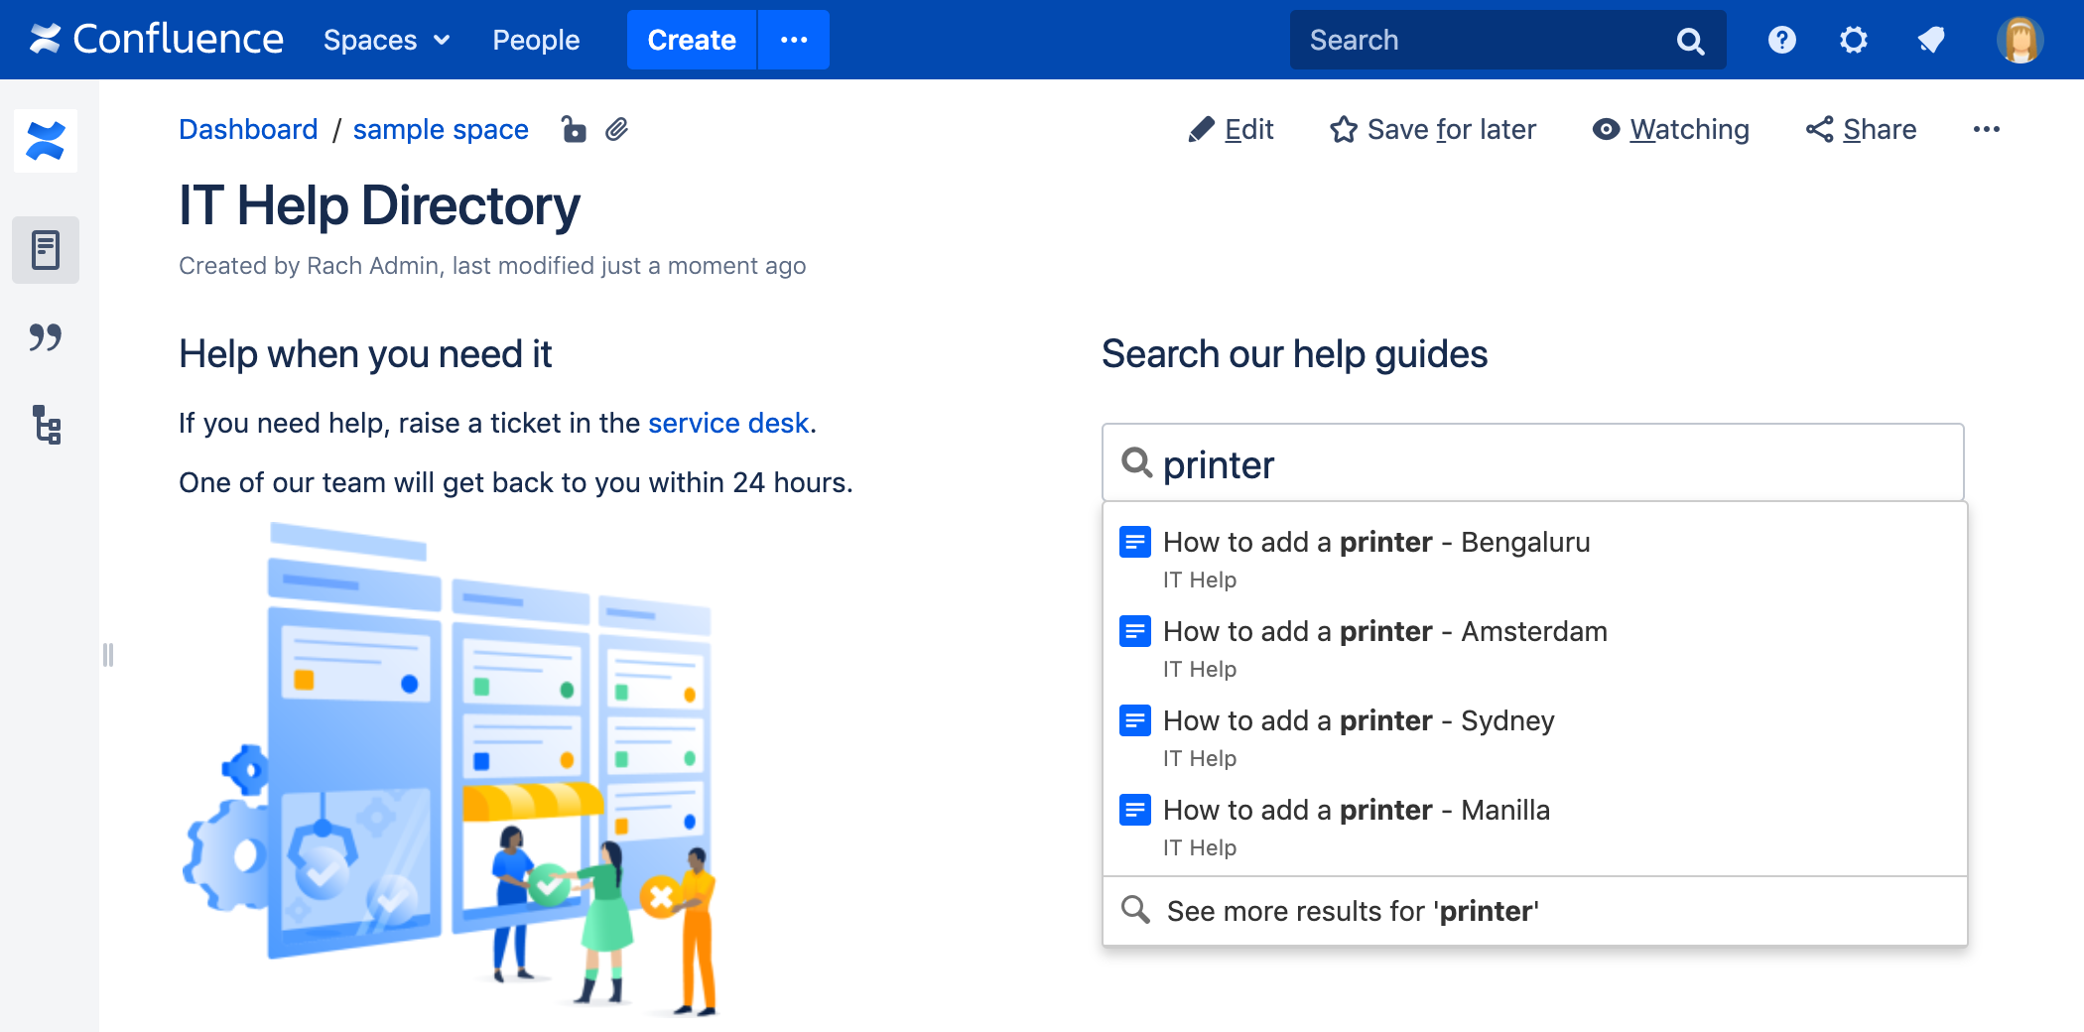Image resolution: width=2084 pixels, height=1032 pixels.
Task: Click the Create button
Action: pyautogui.click(x=692, y=40)
